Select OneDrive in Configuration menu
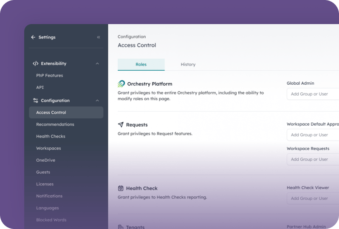 (x=45, y=160)
